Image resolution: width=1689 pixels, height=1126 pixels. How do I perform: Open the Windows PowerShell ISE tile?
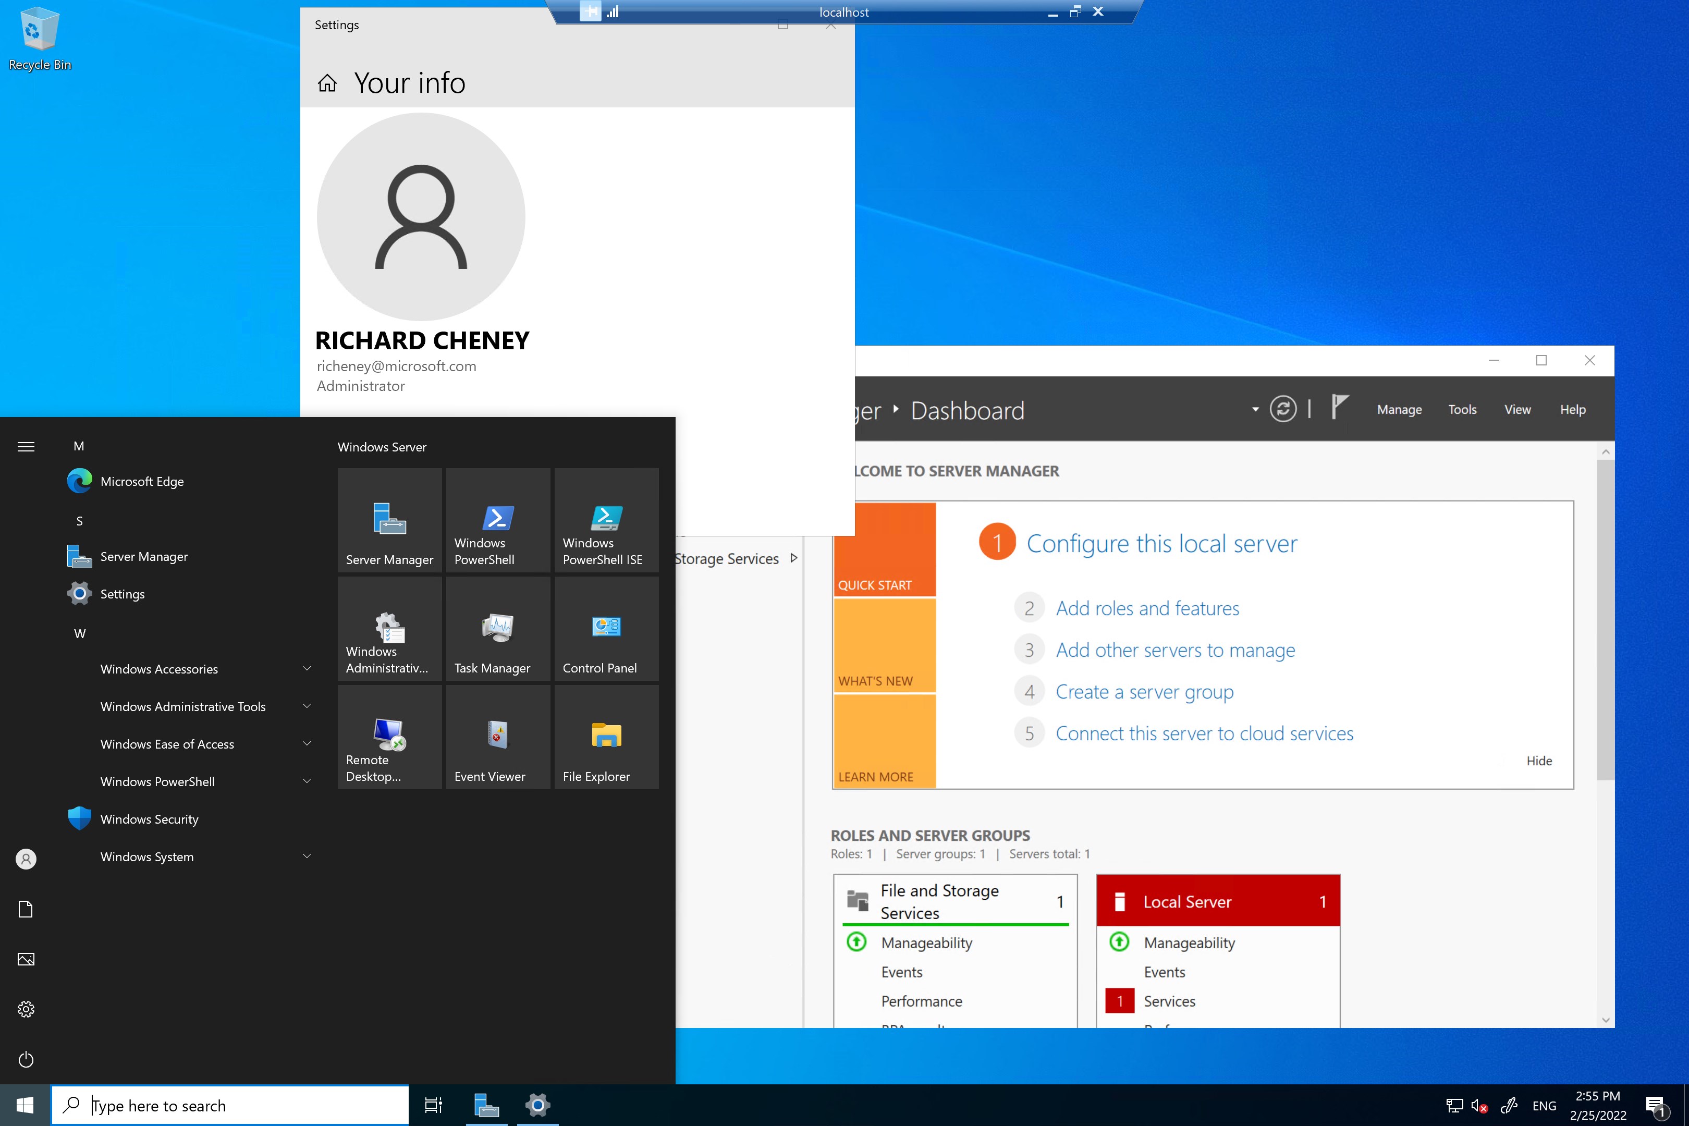(606, 520)
